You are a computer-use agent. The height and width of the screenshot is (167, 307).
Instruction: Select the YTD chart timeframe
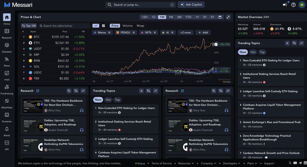[188, 17]
